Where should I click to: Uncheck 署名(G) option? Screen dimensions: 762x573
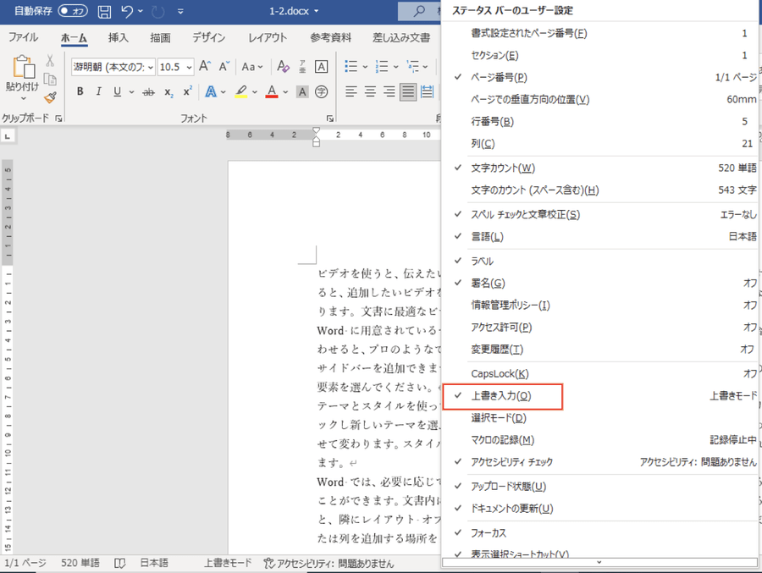pyautogui.click(x=600, y=283)
